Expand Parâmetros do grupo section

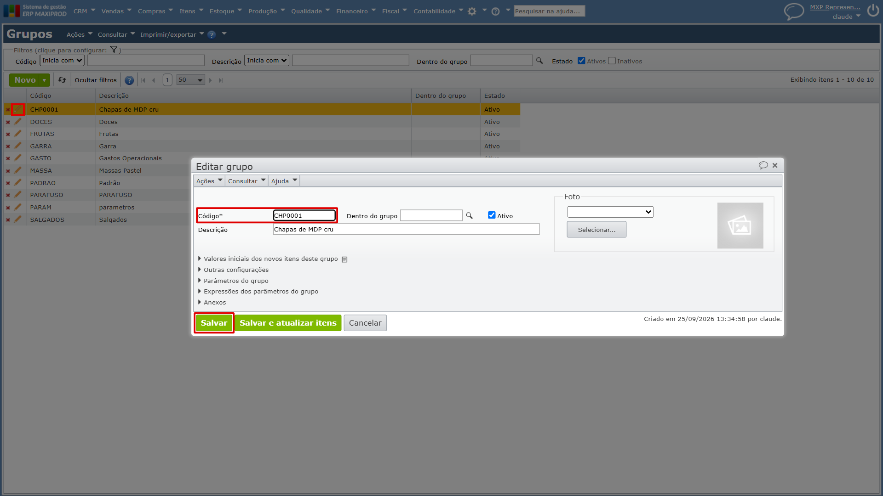[233, 281]
